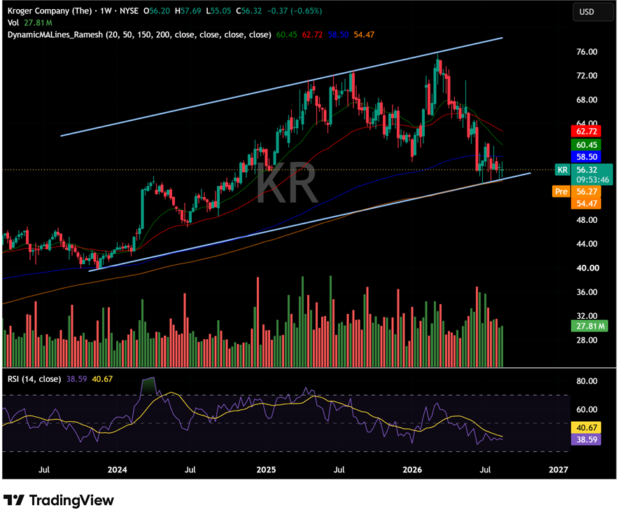Click the green 60.45 MA legend value
The image size is (620, 515).
click(x=286, y=34)
